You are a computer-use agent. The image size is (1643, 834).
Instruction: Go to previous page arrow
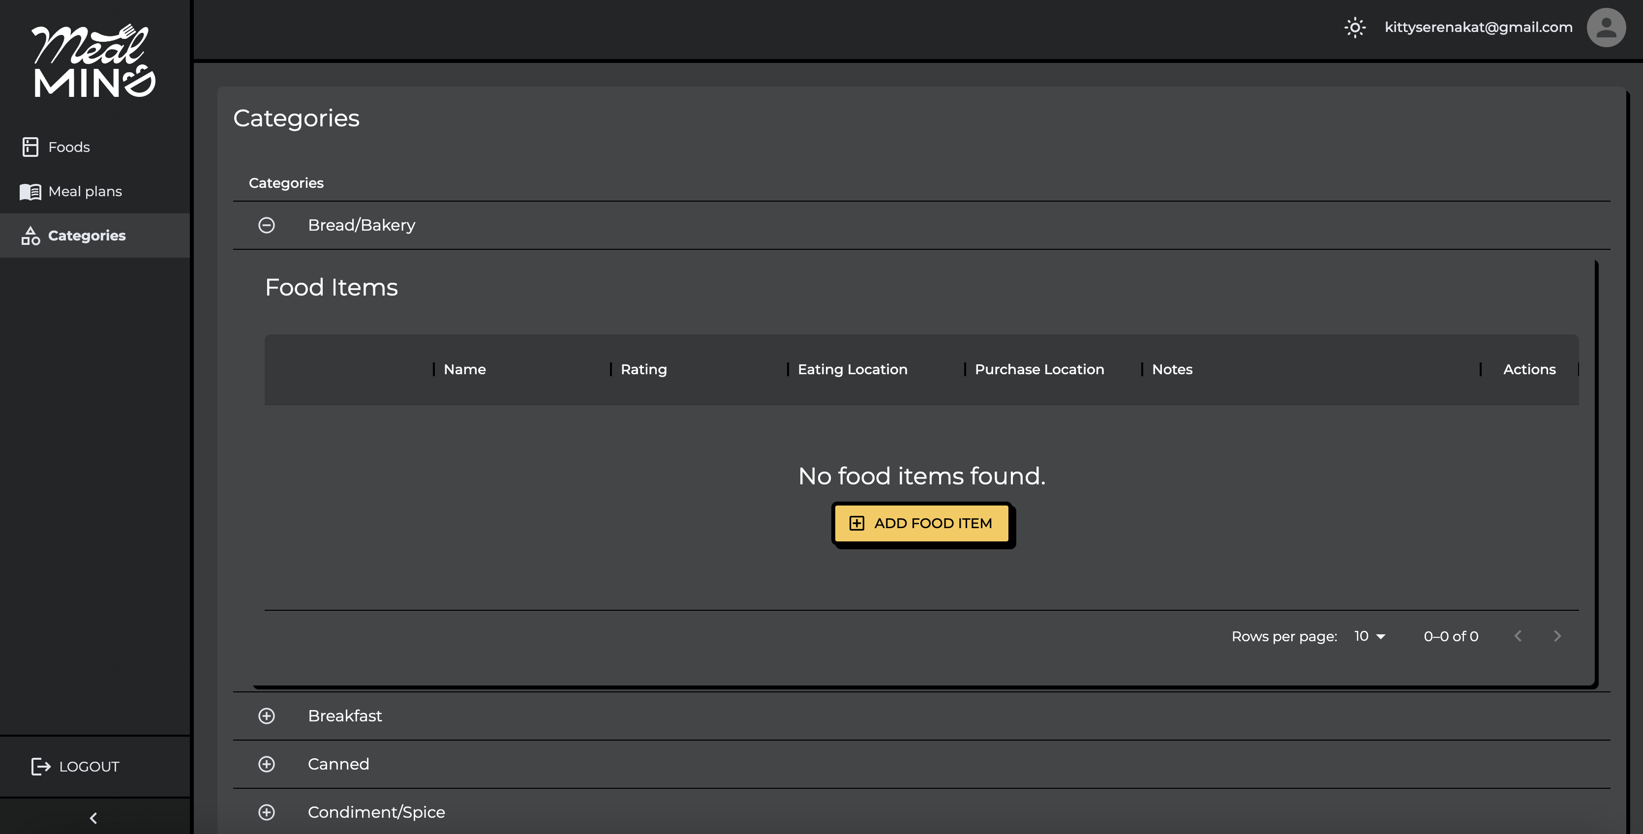pos(1518,636)
